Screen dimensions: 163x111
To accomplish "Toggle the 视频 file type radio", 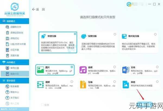I will (x=72, y=82).
